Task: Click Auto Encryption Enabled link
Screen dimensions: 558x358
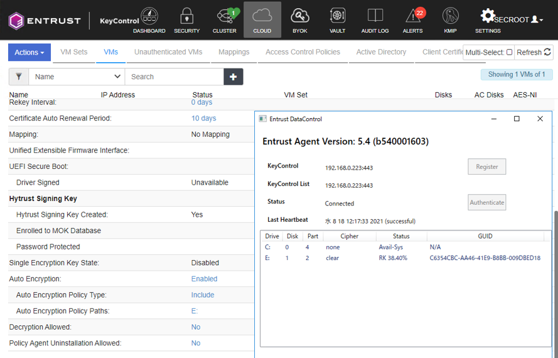Action: (x=204, y=279)
